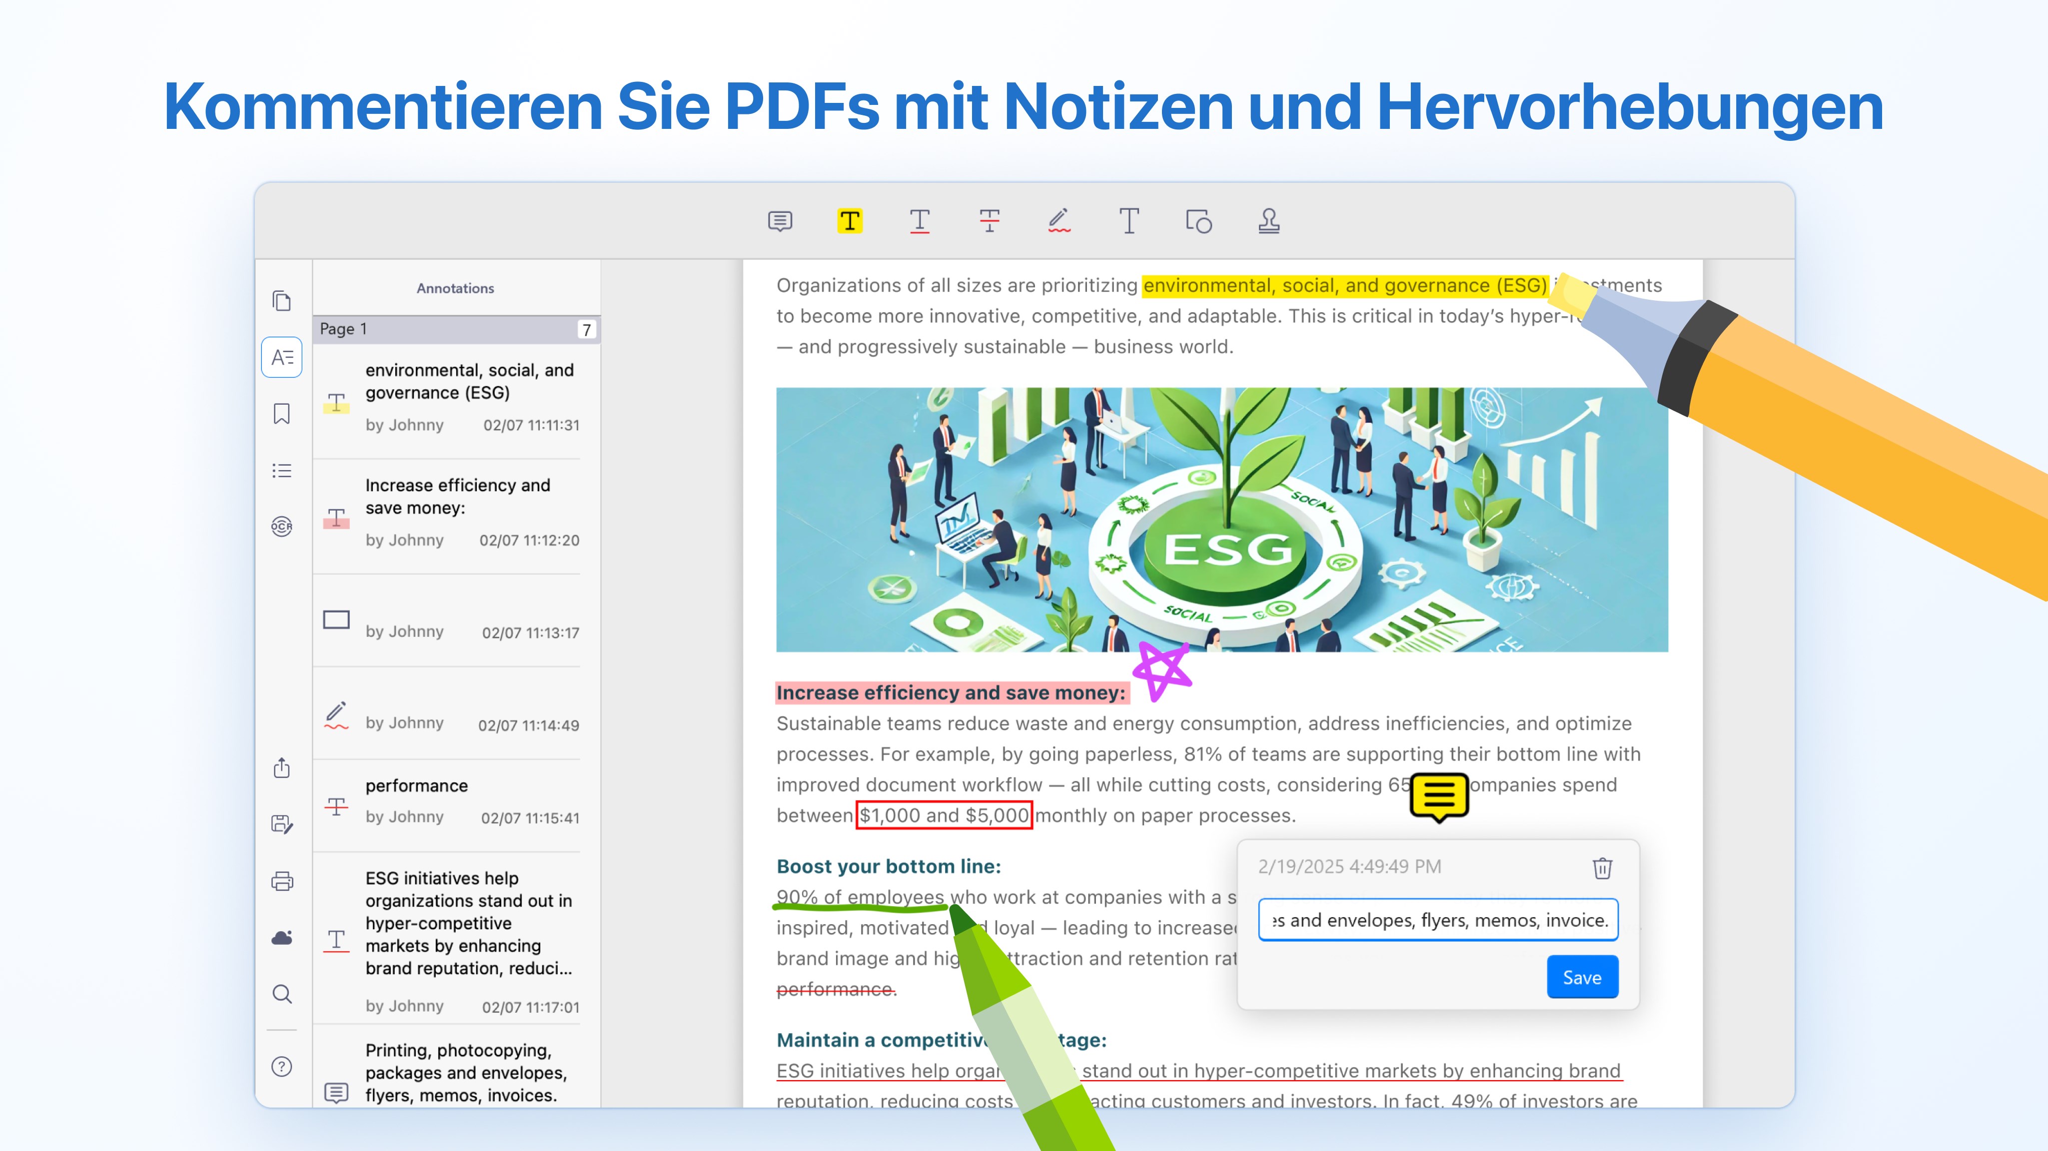Open the OCR panel in sidebar
The height and width of the screenshot is (1151, 2048).
[x=281, y=526]
